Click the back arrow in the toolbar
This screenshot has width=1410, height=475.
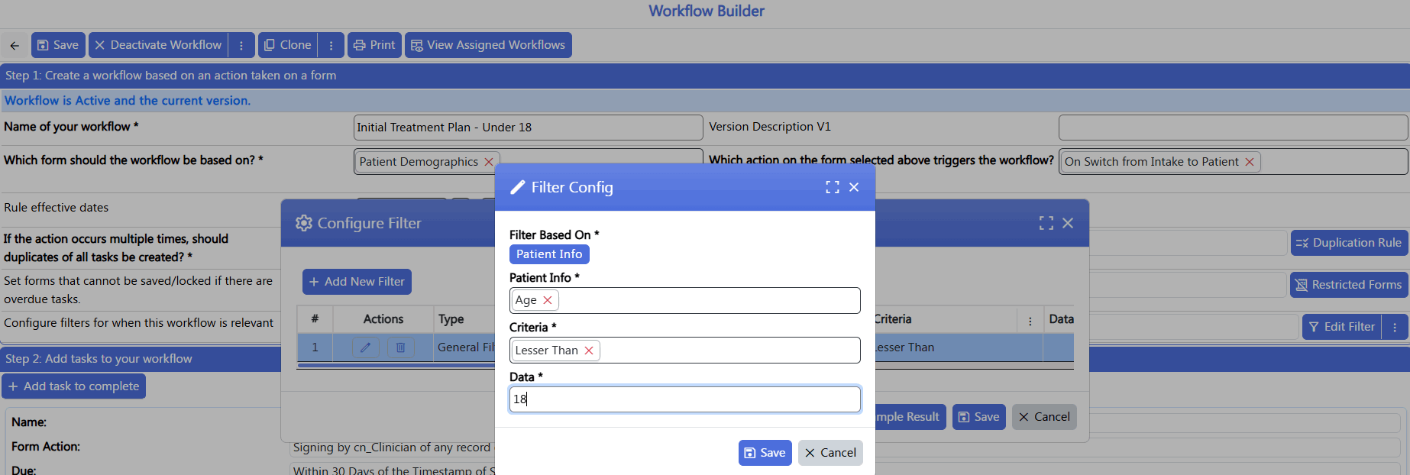point(15,46)
